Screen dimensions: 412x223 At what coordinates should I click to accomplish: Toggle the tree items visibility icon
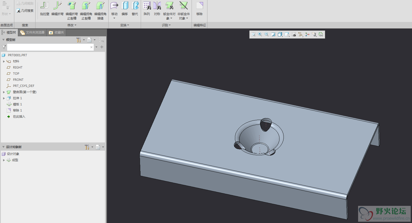(x=101, y=40)
